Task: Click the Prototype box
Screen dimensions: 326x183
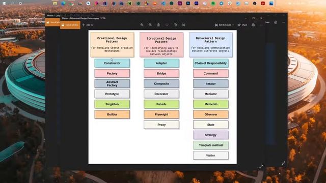Action: 112,94
